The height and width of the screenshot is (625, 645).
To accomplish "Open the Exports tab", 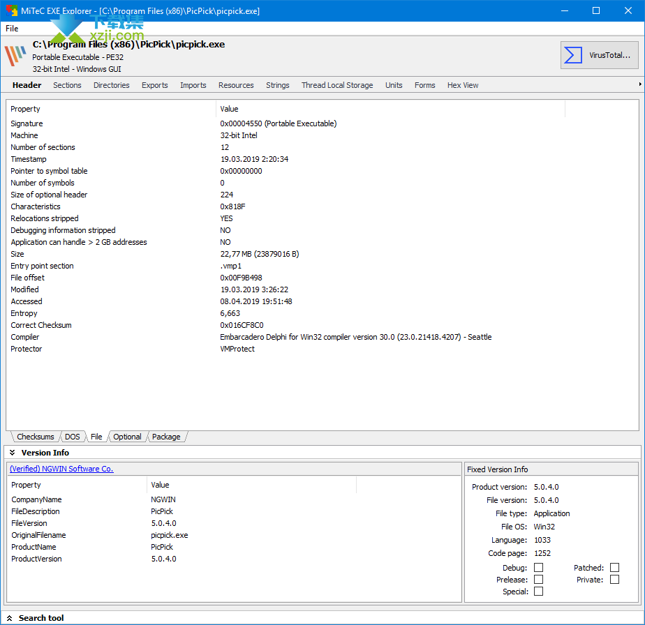I will coord(155,85).
